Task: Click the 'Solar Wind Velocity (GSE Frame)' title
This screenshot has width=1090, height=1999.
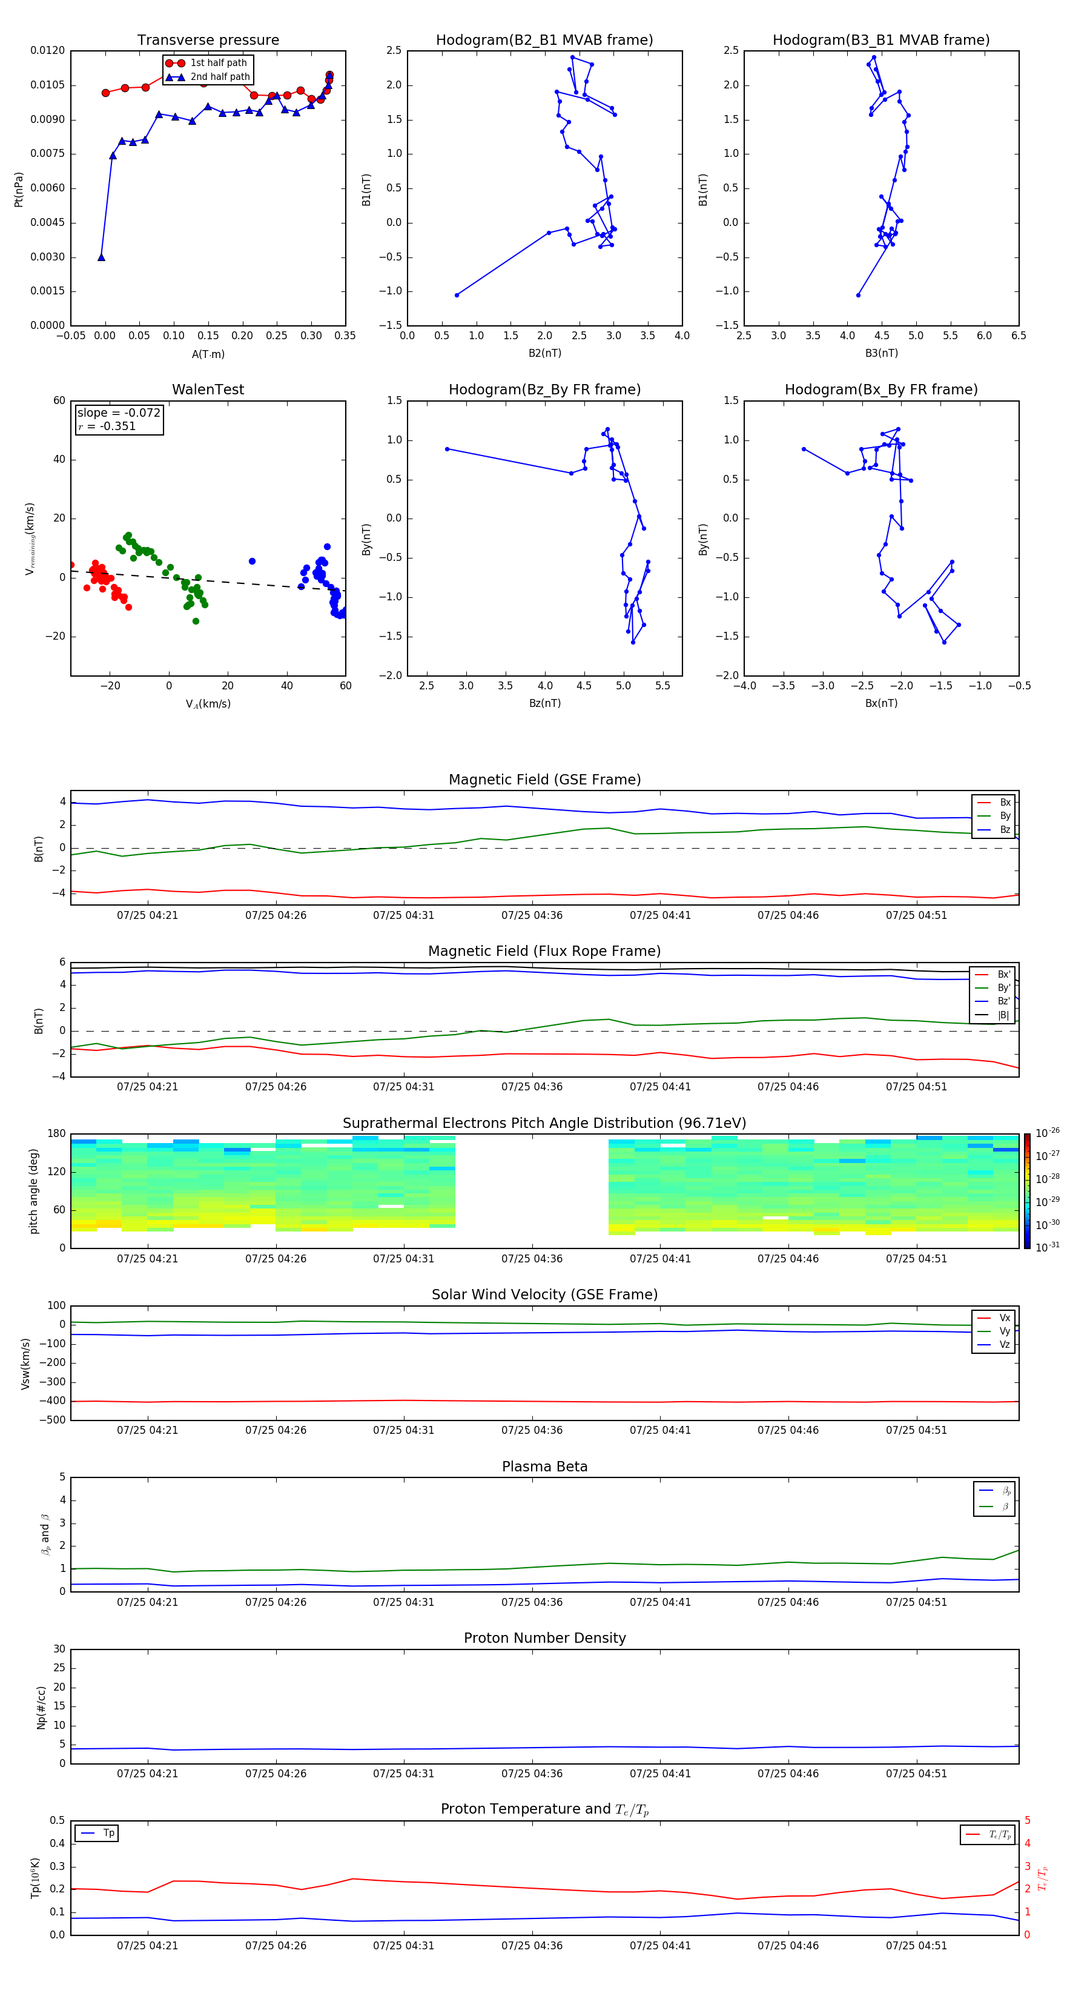Action: (544, 1295)
